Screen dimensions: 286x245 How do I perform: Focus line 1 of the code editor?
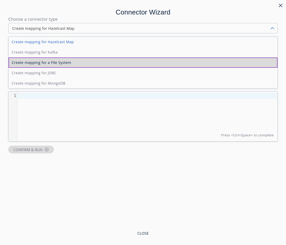147,96
